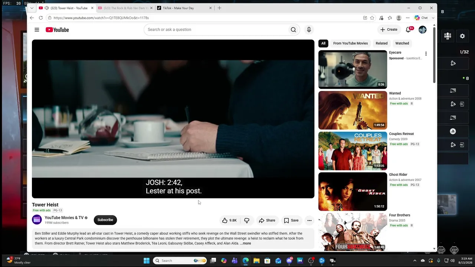The height and width of the screenshot is (267, 475).
Task: Open the social group icon in game window
Action: [448, 36]
